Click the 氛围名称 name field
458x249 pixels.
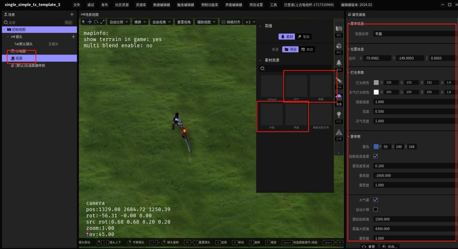click(x=415, y=34)
